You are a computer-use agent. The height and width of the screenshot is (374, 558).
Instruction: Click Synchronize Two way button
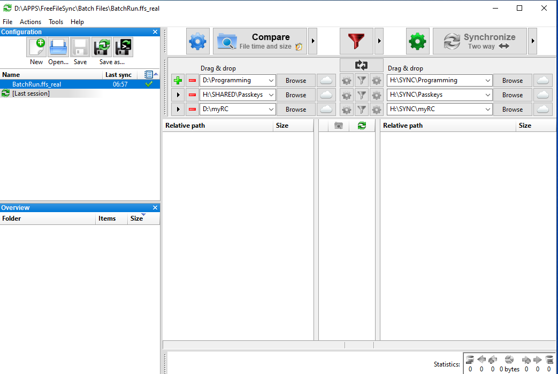480,41
